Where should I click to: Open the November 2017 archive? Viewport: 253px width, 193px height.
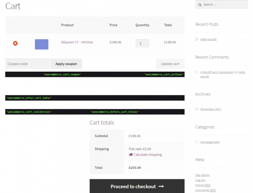click(211, 109)
